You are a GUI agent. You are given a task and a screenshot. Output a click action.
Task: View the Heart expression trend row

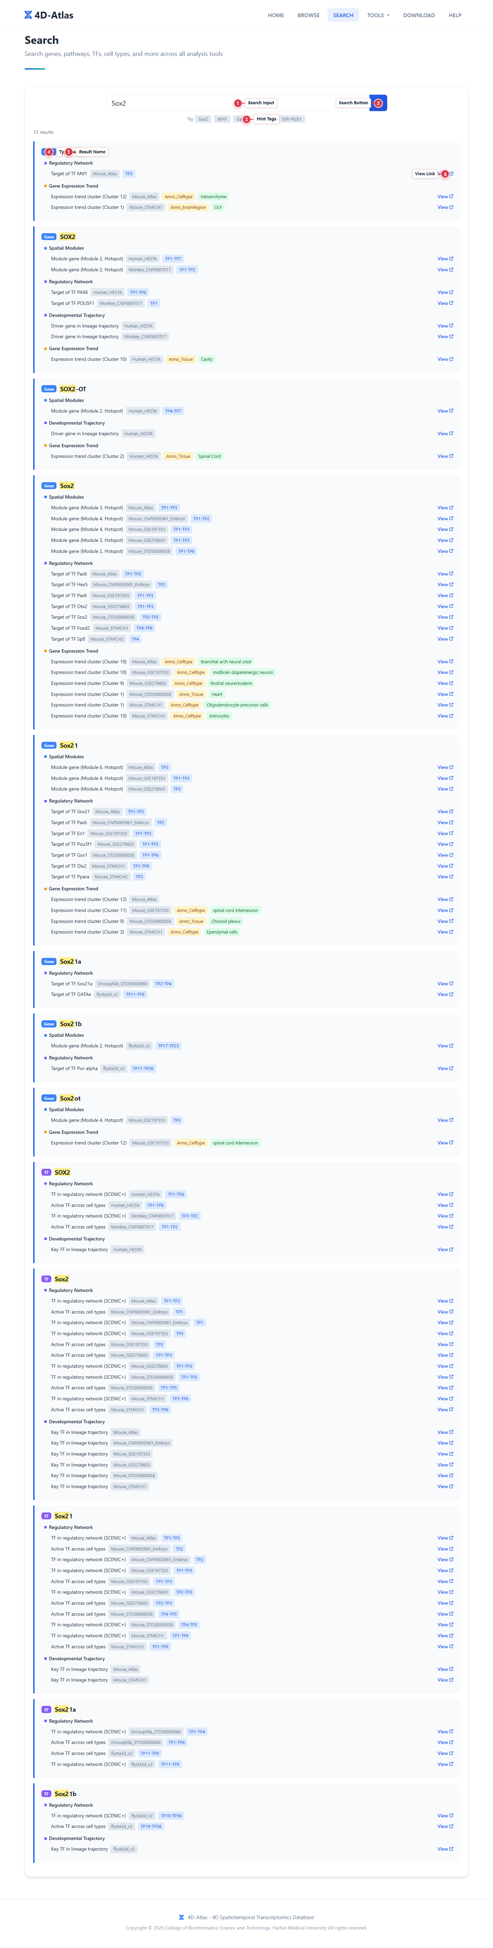[x=445, y=694]
